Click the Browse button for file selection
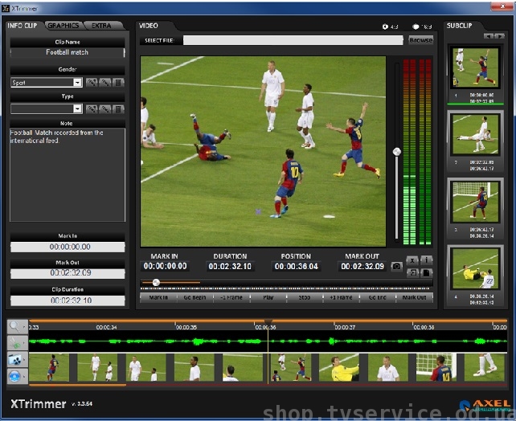This screenshot has height=421, width=516. pos(420,39)
